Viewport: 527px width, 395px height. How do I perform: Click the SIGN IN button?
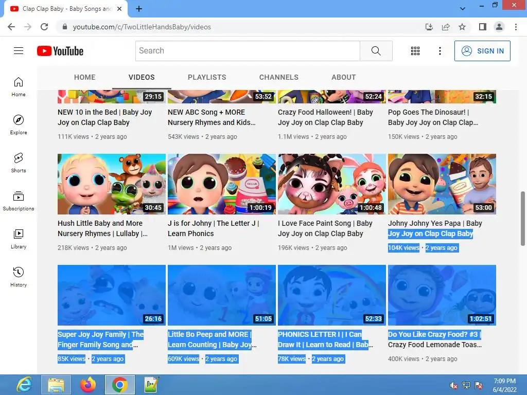click(x=482, y=51)
